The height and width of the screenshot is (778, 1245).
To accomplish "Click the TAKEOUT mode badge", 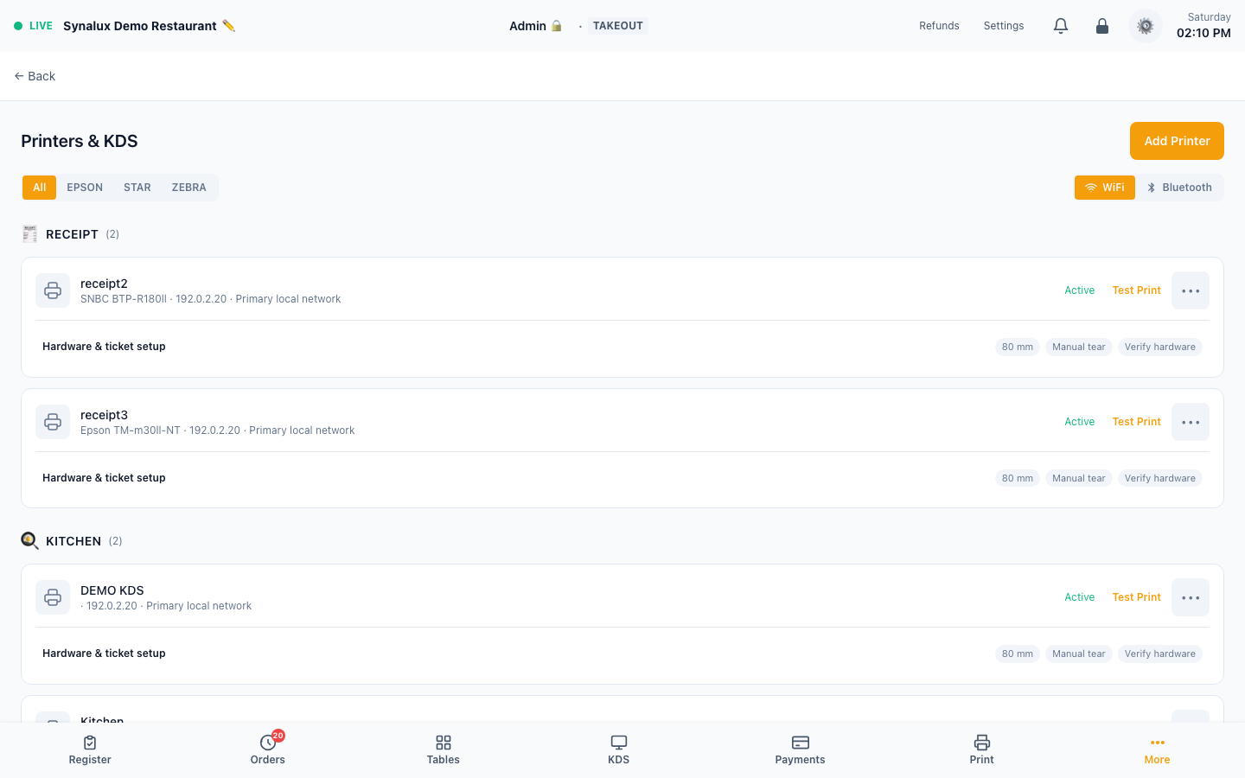I will (x=618, y=26).
